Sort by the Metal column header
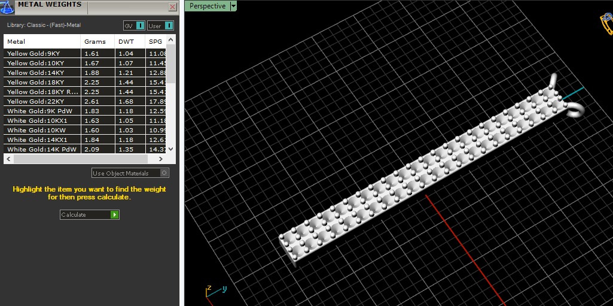This screenshot has width=613, height=306. coord(42,41)
